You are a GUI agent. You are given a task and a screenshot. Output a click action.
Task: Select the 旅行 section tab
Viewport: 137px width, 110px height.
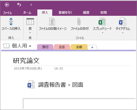(45, 47)
